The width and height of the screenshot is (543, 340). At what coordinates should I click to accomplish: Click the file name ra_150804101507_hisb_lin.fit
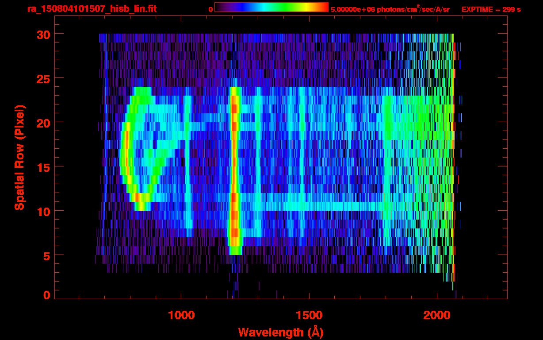tap(91, 9)
